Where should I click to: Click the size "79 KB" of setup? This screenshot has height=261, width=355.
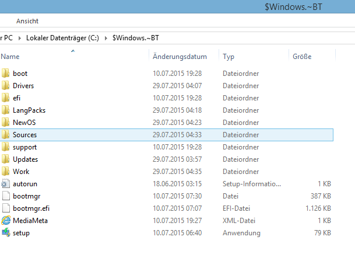[322, 232]
